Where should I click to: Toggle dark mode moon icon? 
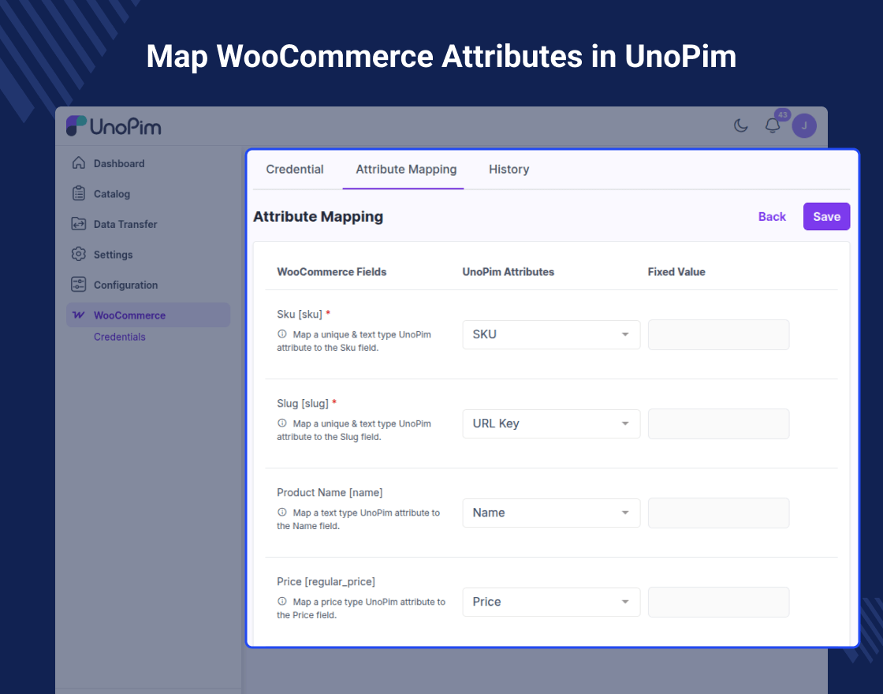740,125
